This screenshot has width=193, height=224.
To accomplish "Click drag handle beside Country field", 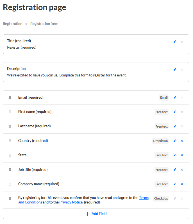I will point(10,141).
